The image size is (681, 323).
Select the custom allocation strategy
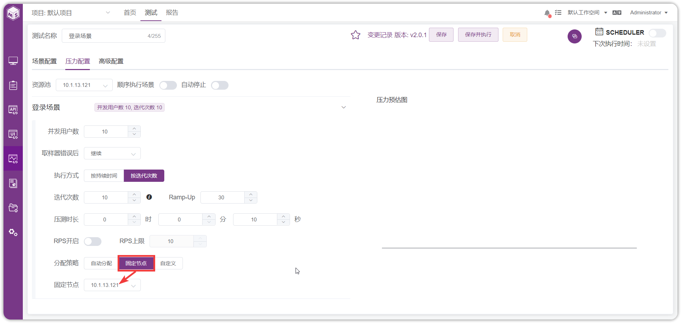[168, 263]
